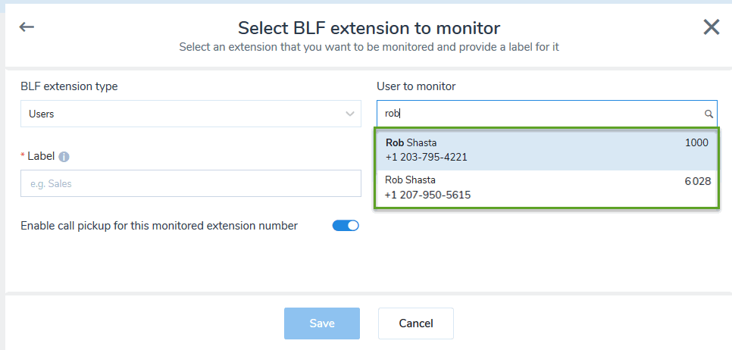Viewport: 732px width, 350px height.
Task: Toggle call pickup for monitored extension
Action: (x=346, y=226)
